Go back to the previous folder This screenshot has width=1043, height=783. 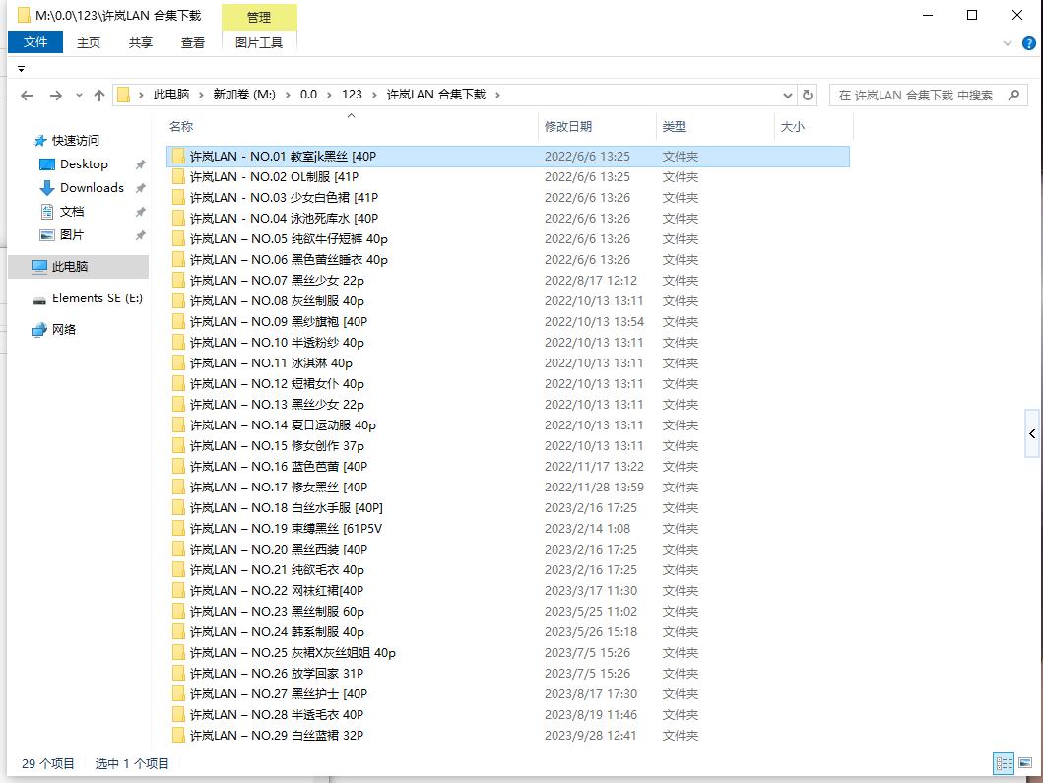click(27, 96)
